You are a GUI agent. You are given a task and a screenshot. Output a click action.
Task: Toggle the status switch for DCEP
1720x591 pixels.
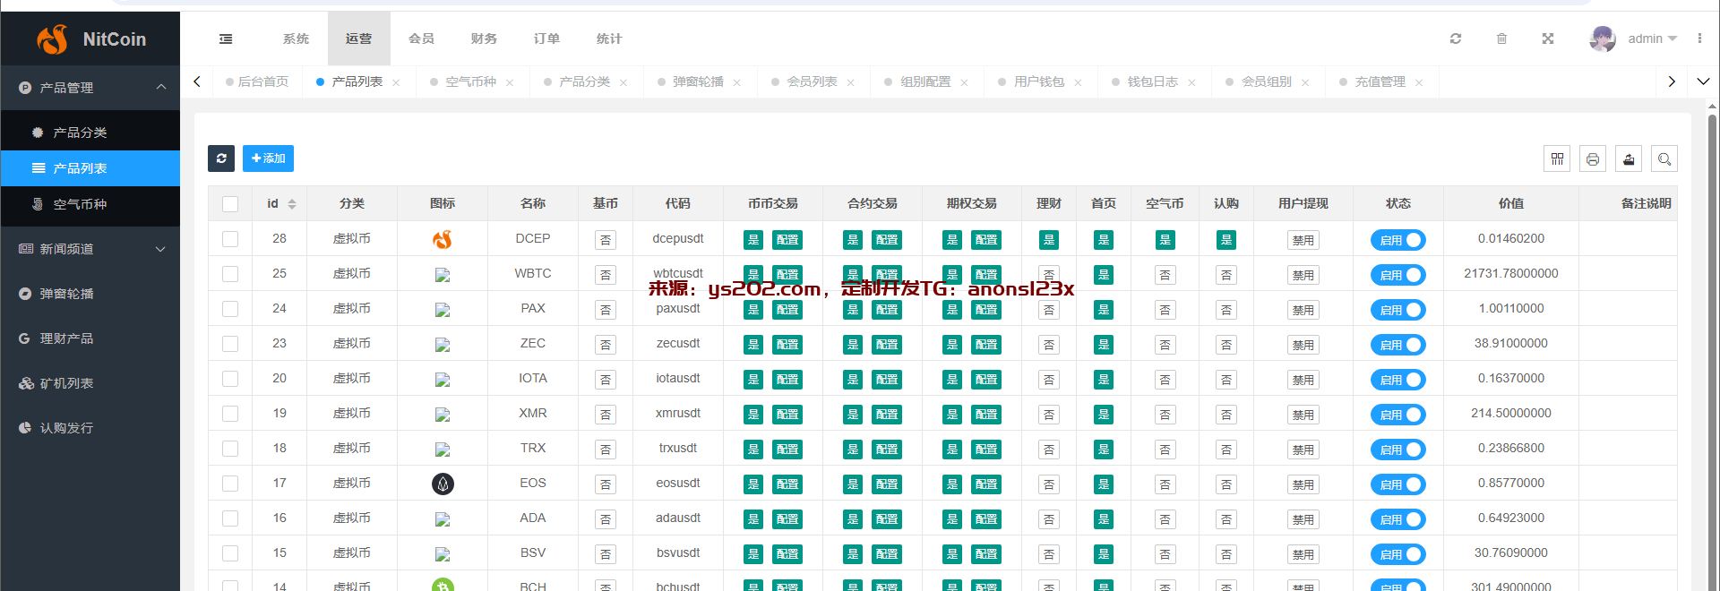point(1397,240)
